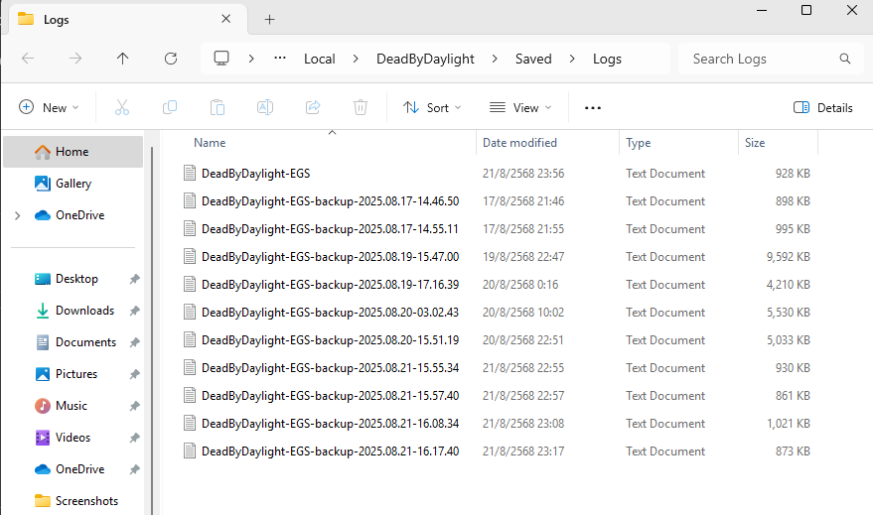Navigate to Local in the breadcrumb

click(x=320, y=59)
